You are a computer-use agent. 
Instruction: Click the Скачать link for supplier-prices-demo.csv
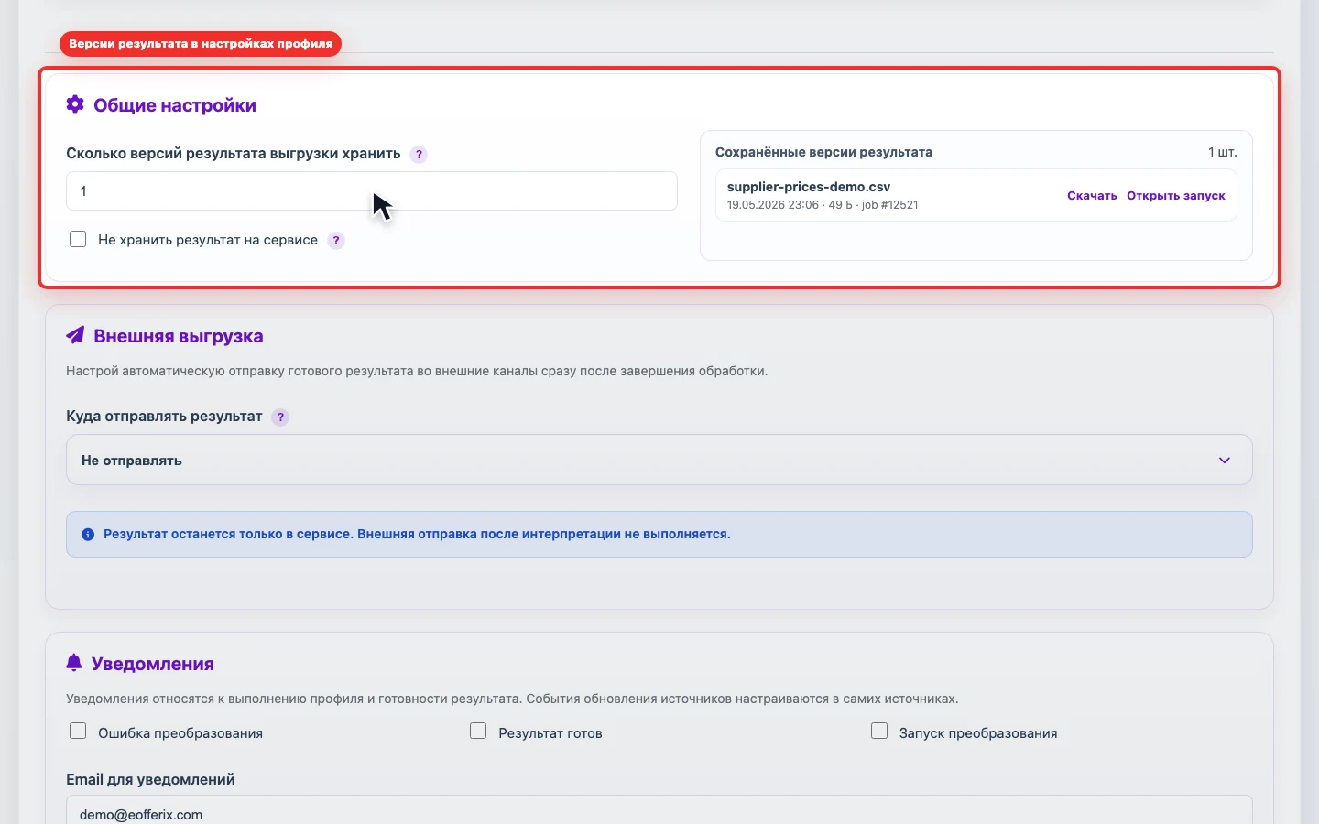[x=1092, y=196]
